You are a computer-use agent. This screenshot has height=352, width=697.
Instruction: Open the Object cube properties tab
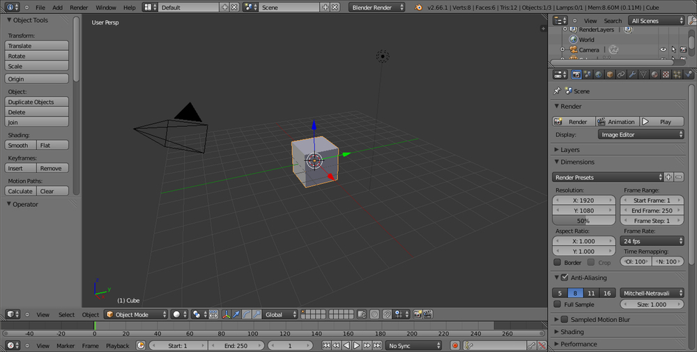click(610, 75)
